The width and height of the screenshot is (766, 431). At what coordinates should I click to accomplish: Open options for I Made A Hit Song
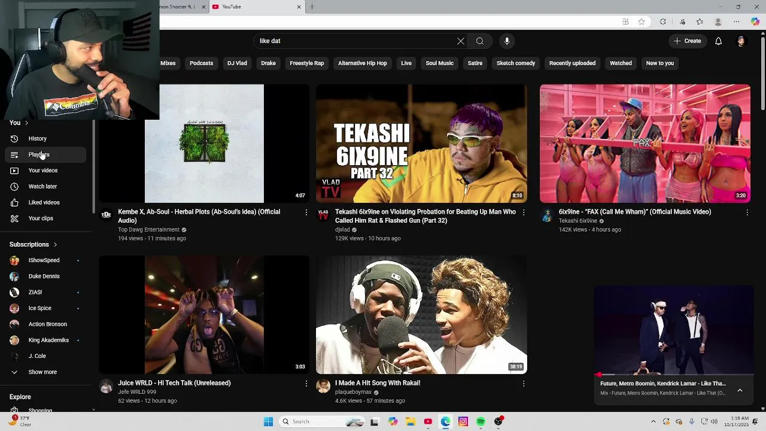(x=524, y=384)
